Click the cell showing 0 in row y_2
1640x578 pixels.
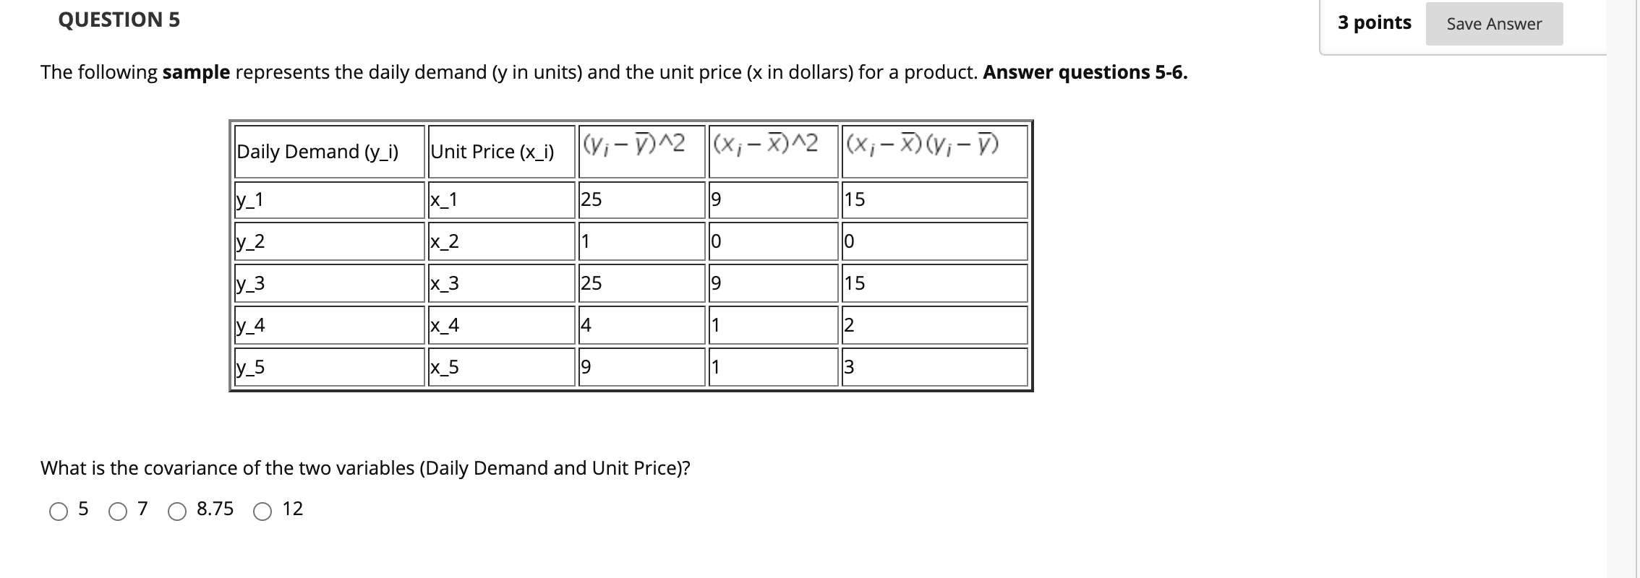point(717,241)
